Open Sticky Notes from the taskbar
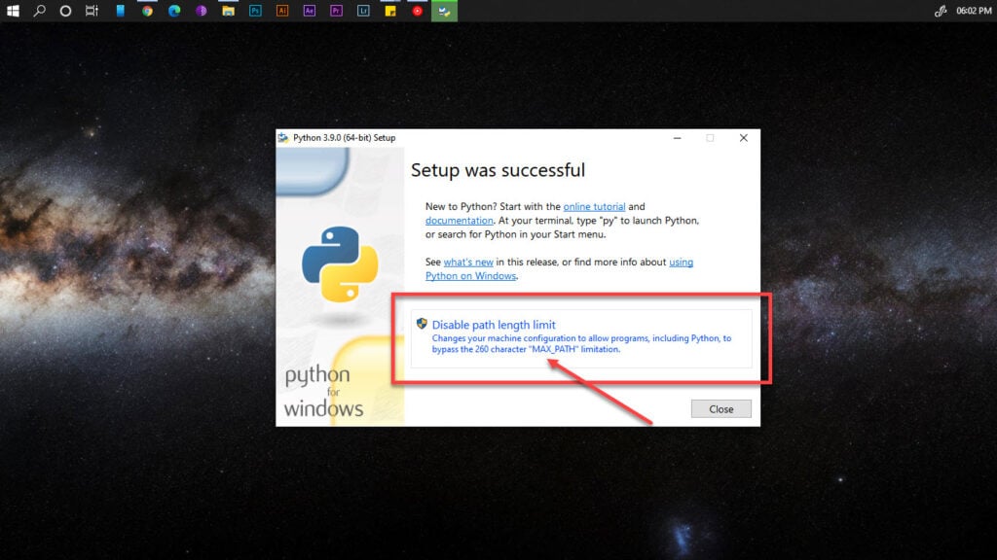The width and height of the screenshot is (997, 560). [x=390, y=11]
